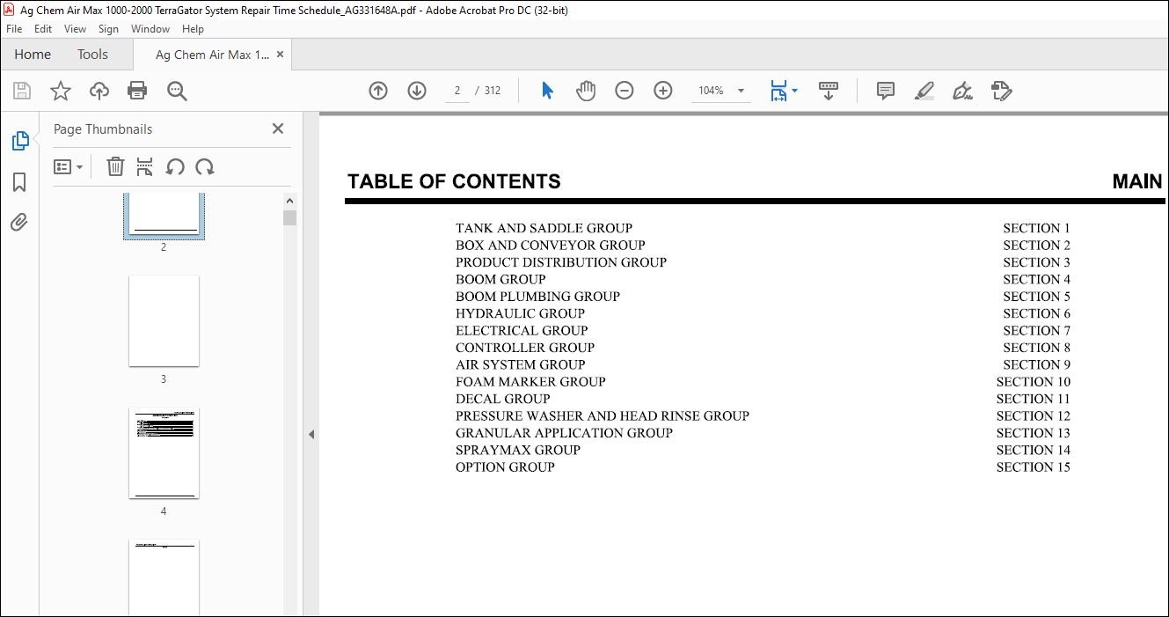Click 'OPTION GROUP' entry
Screen dimensions: 1169x617
[505, 467]
